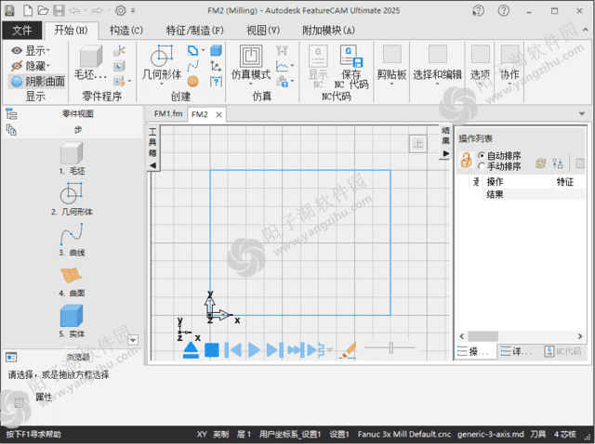
Task: Click the Browser (浏览器) panel icon
Action: pyautogui.click(x=11, y=358)
